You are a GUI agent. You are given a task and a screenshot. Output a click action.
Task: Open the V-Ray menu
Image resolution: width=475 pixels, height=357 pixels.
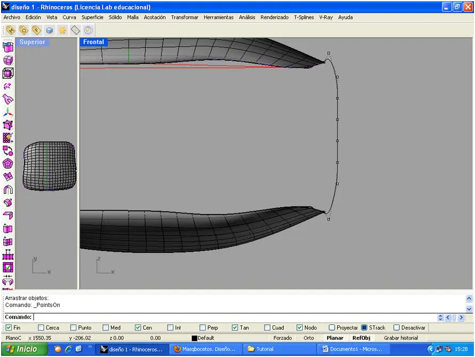click(326, 17)
